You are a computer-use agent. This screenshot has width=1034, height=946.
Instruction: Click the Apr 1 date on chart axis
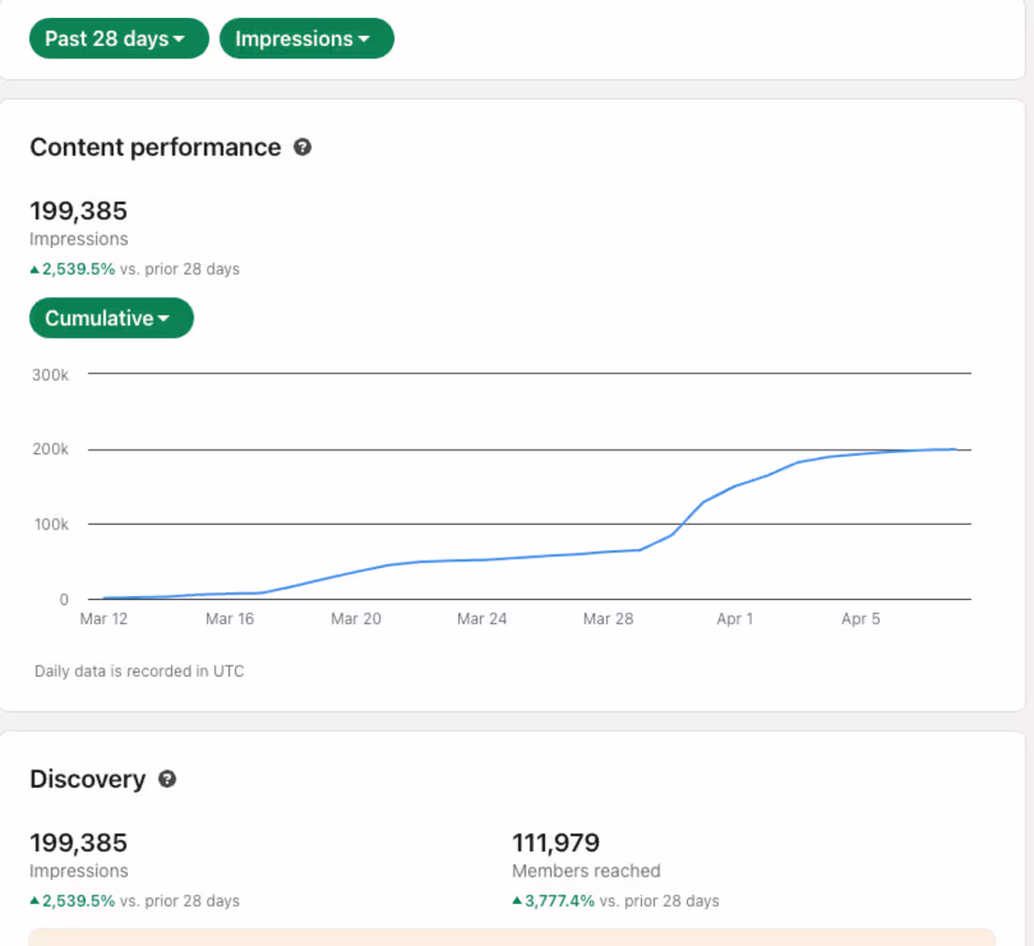point(735,619)
